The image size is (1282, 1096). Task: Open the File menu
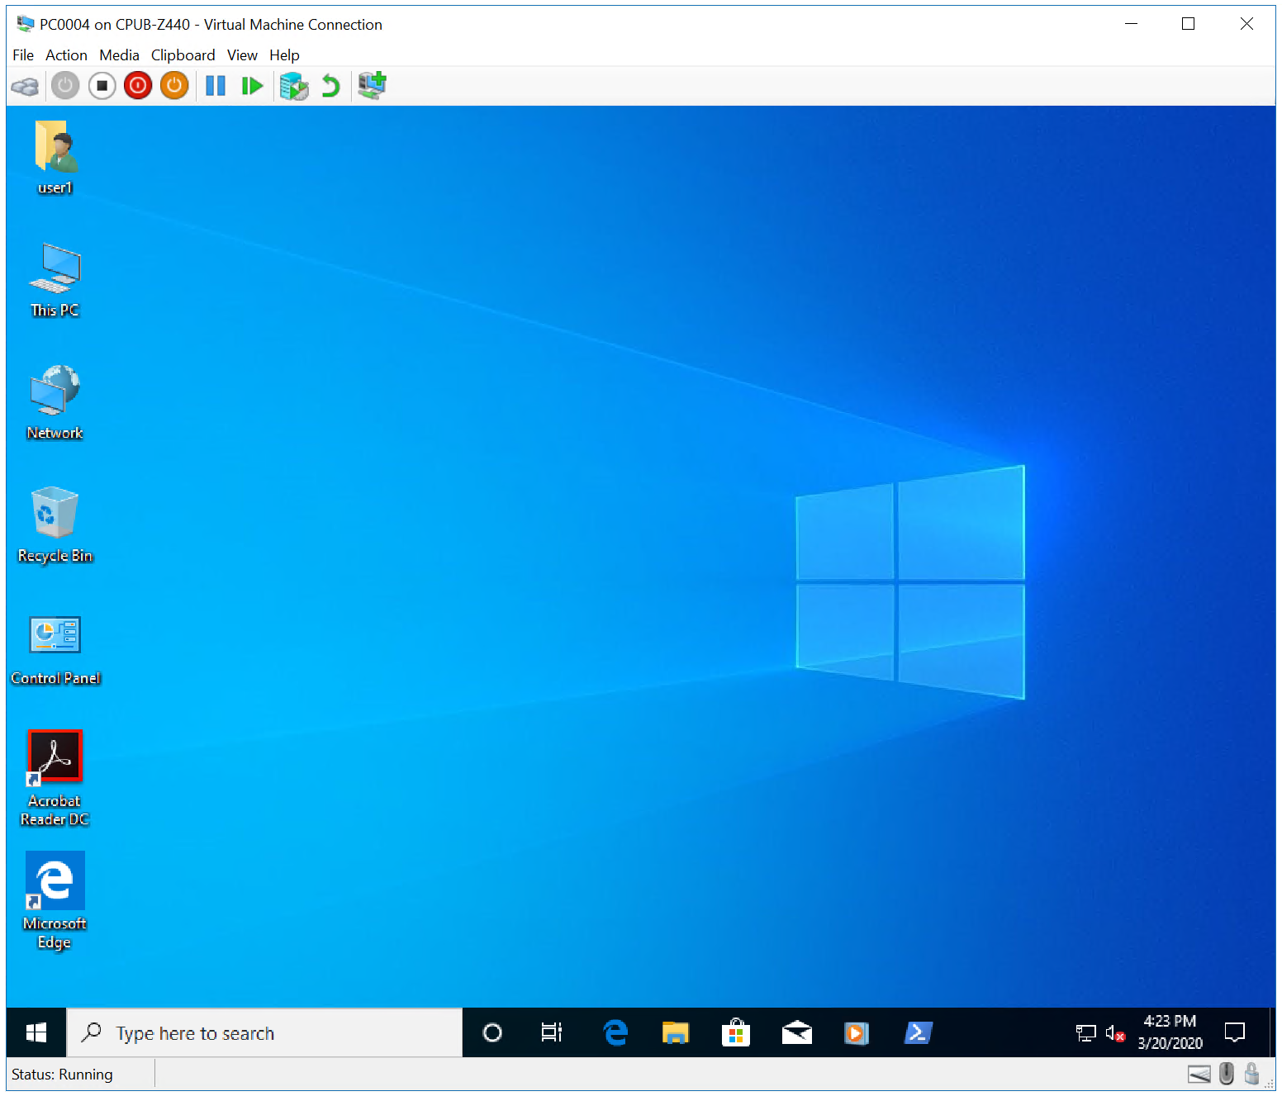[x=23, y=55]
